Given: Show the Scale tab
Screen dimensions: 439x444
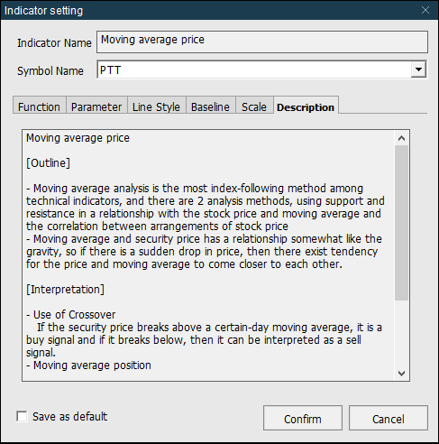Looking at the screenshot, I should click(x=254, y=106).
